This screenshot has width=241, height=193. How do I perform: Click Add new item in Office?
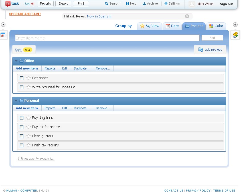[x=27, y=68]
